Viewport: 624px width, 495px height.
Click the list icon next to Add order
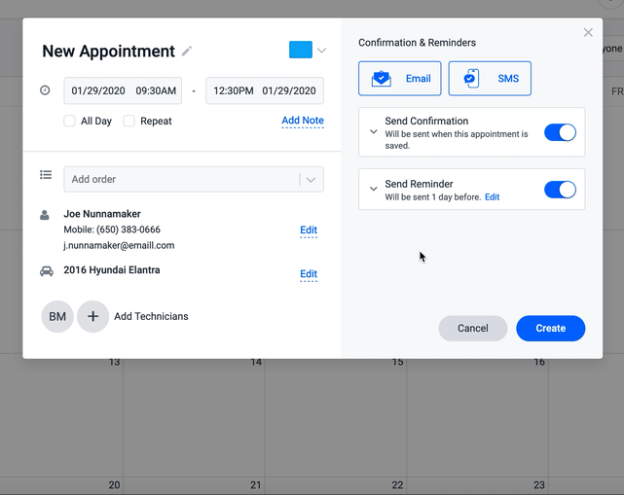(x=46, y=175)
